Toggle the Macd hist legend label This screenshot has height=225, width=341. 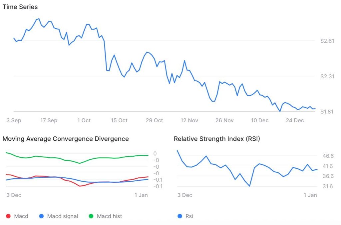(x=109, y=216)
